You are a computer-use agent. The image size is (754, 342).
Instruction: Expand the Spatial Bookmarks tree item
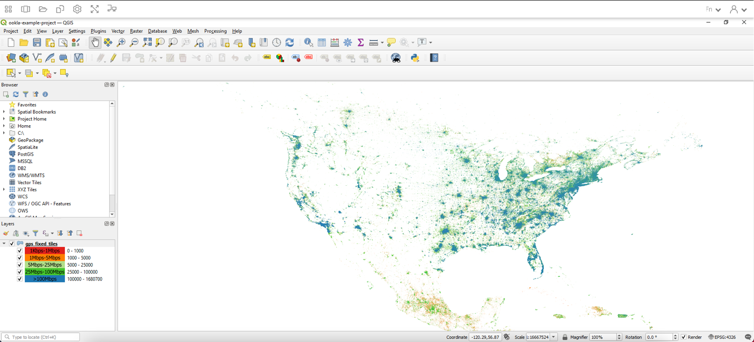point(4,112)
